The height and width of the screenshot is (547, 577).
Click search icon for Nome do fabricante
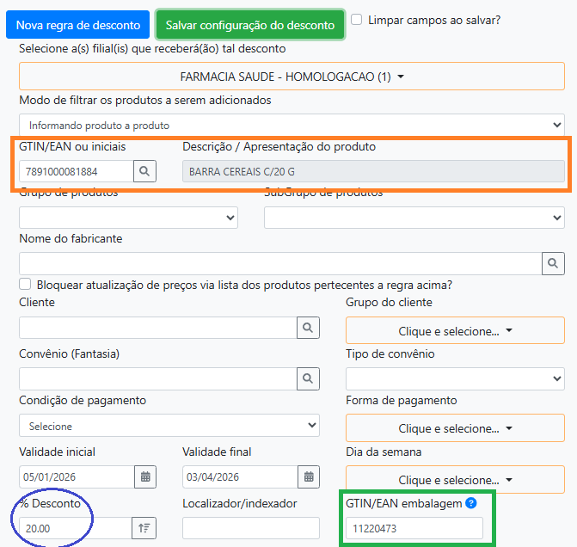(553, 263)
